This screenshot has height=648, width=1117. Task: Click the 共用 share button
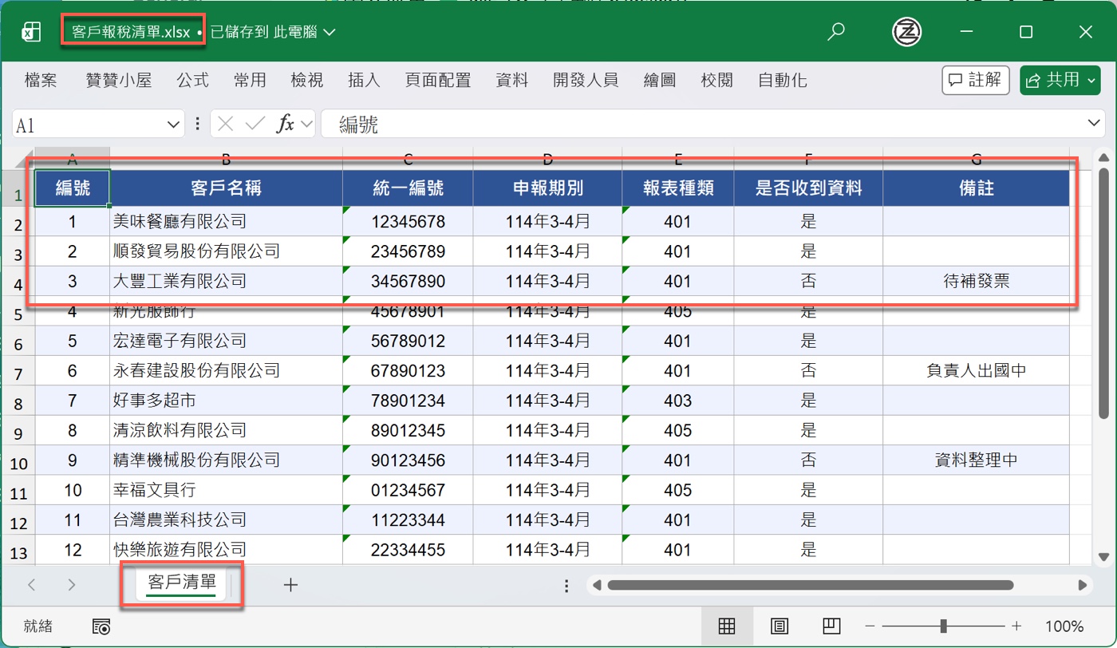tap(1060, 80)
